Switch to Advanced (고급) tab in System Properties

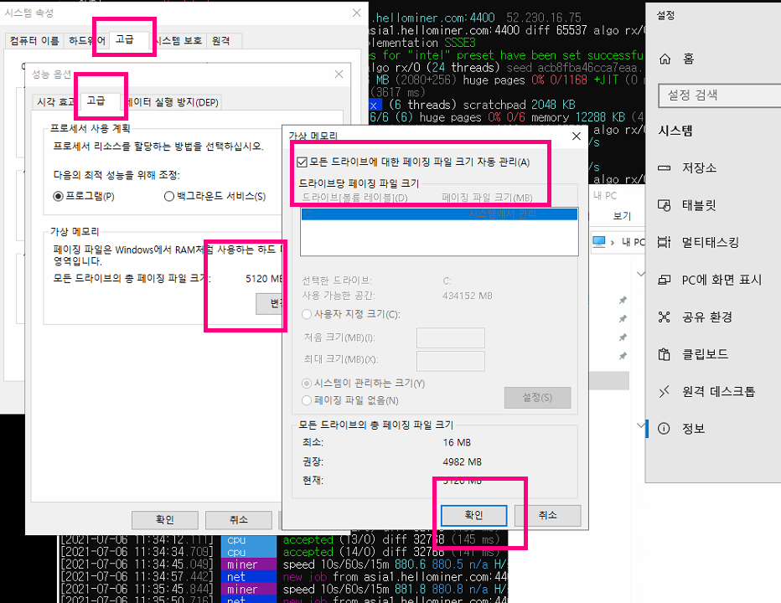[x=125, y=39]
